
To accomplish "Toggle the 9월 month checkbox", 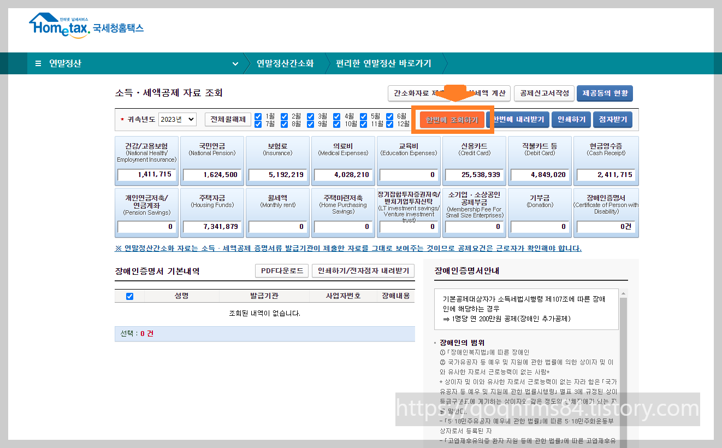I will click(x=311, y=124).
